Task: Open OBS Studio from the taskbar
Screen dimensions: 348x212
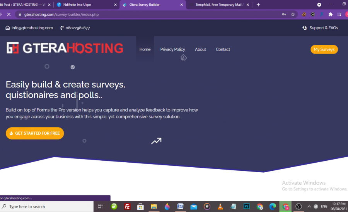Action: [x=299, y=207]
